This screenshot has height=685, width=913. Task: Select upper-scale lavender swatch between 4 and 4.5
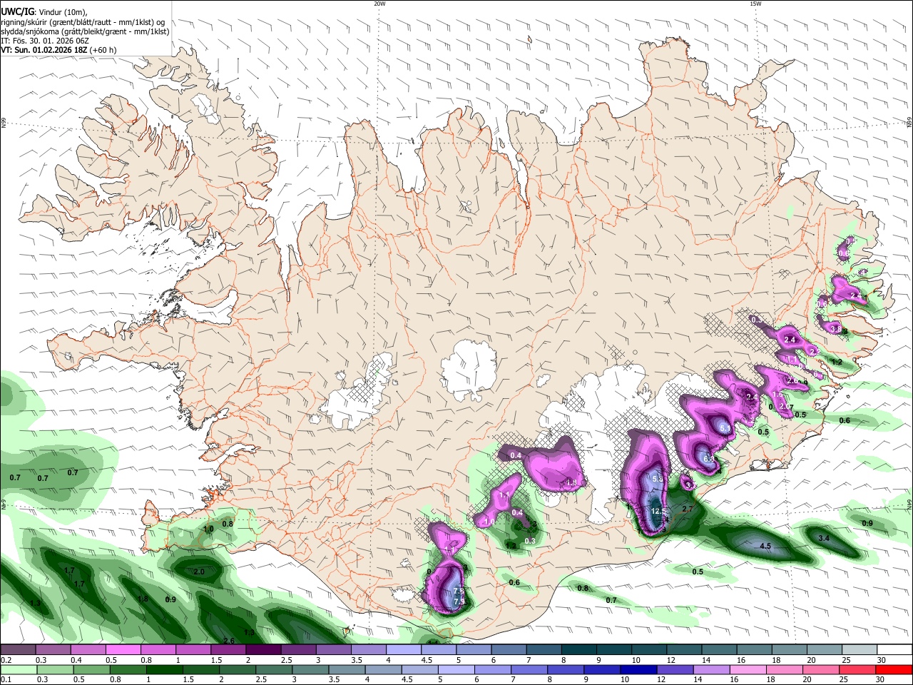pos(403,650)
